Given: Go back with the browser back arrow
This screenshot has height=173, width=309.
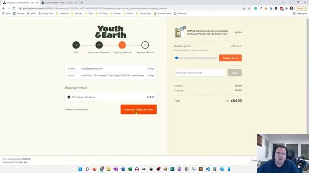Looking at the screenshot, I should coord(3,9).
